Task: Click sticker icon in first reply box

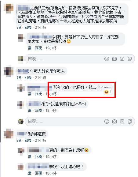Action: coord(130,59)
